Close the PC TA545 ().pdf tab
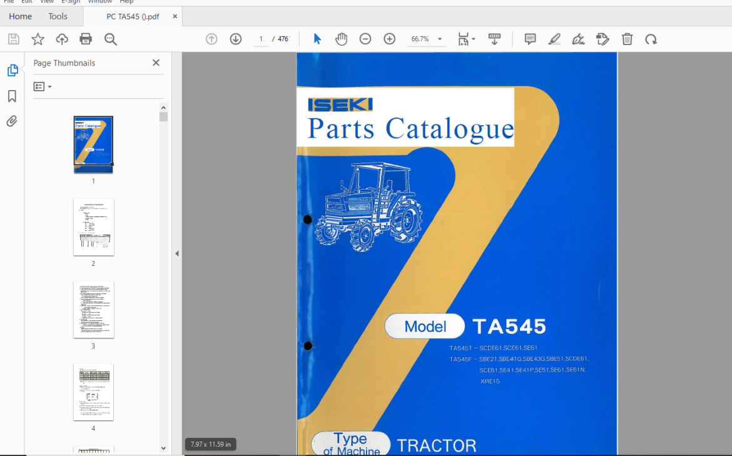The image size is (732, 456). click(175, 16)
